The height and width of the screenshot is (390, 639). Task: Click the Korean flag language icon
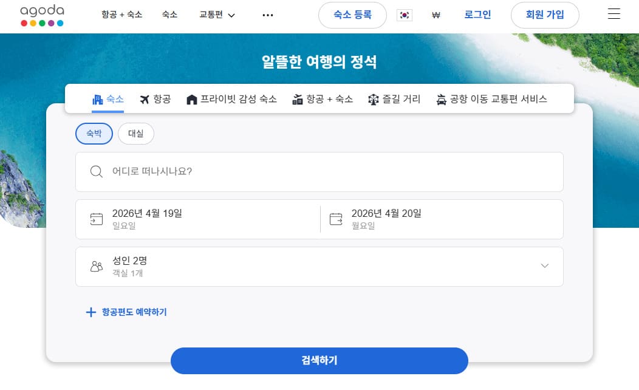pyautogui.click(x=404, y=15)
